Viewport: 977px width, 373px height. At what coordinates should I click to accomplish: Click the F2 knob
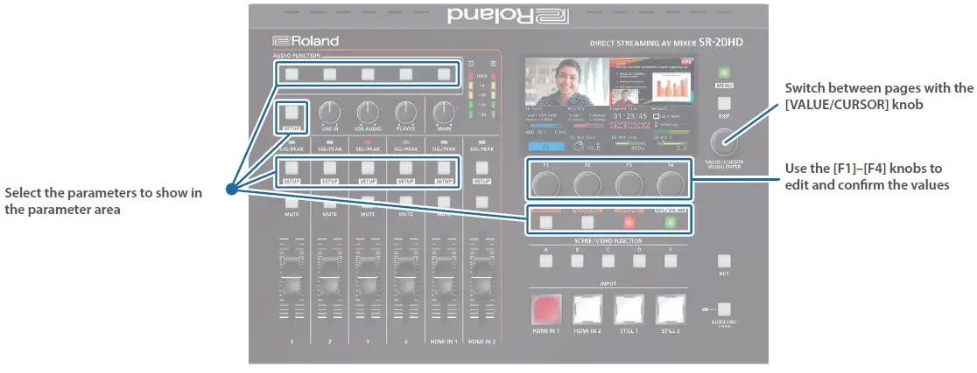[x=587, y=183]
